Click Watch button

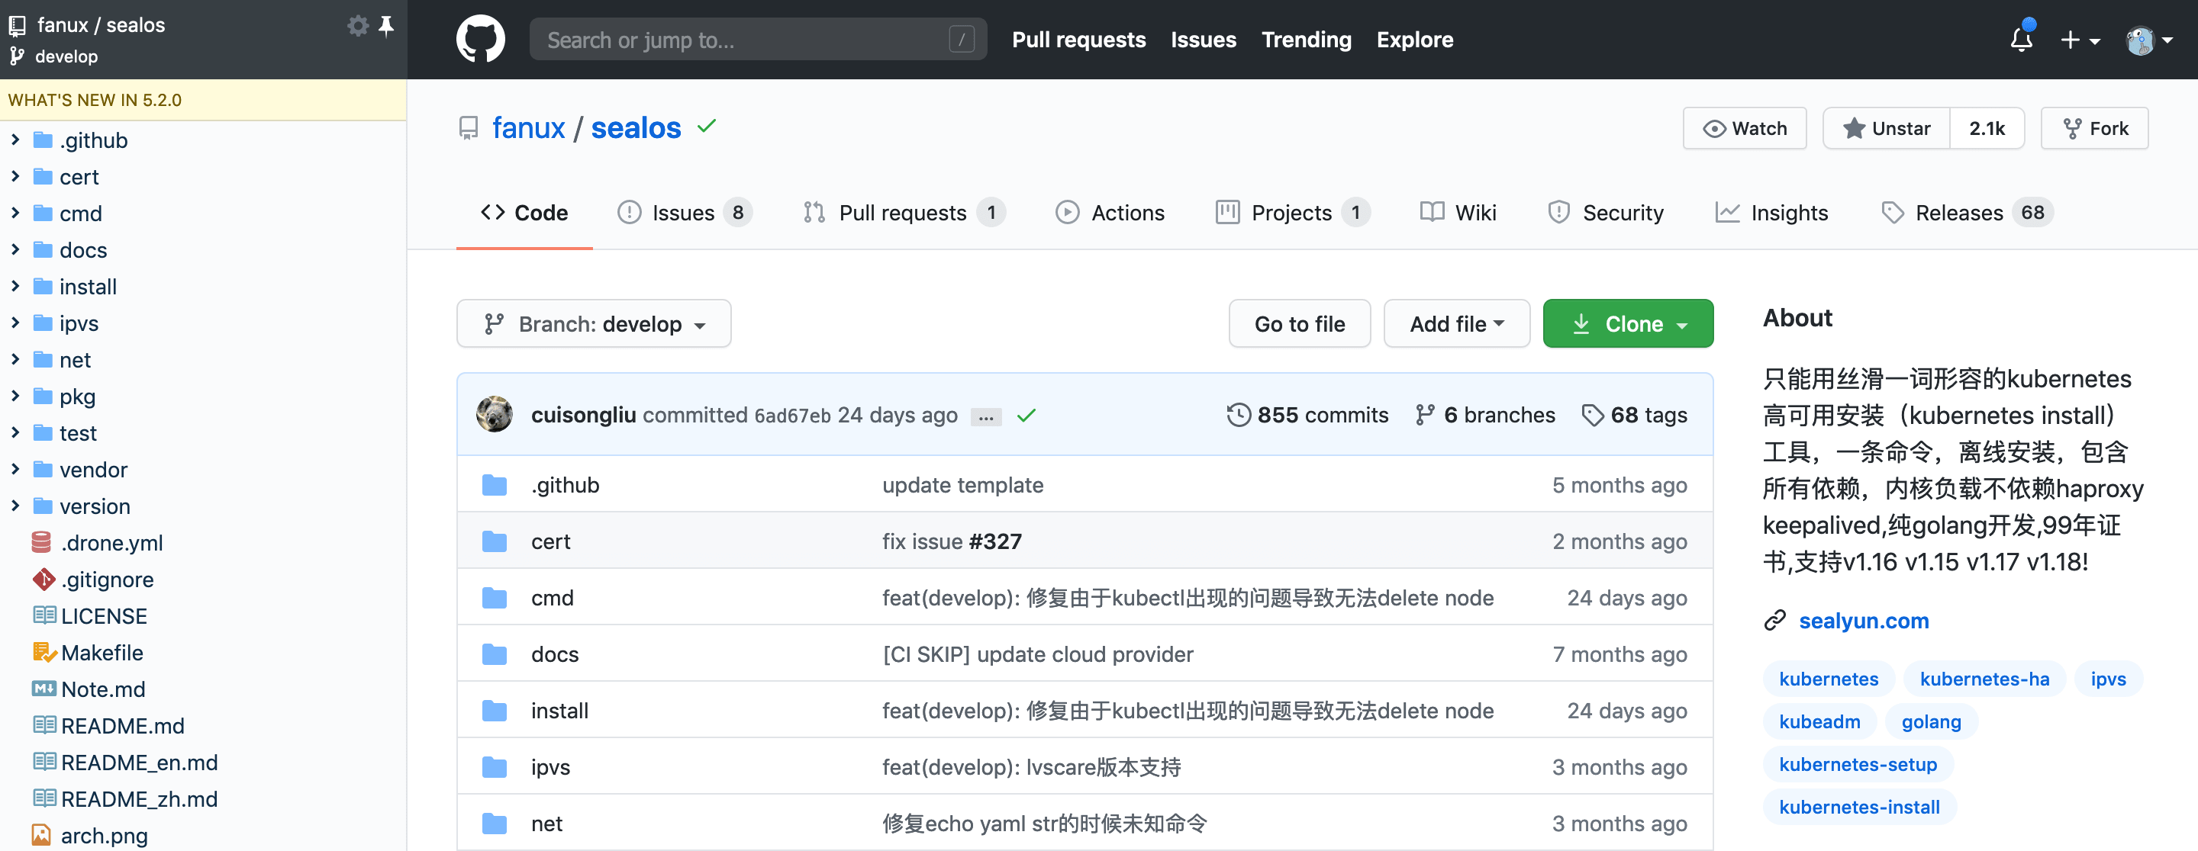(1744, 128)
